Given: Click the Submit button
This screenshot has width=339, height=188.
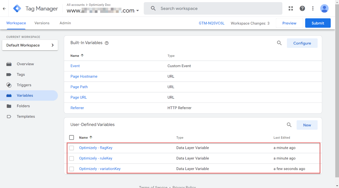Looking at the screenshot, I should (318, 23).
